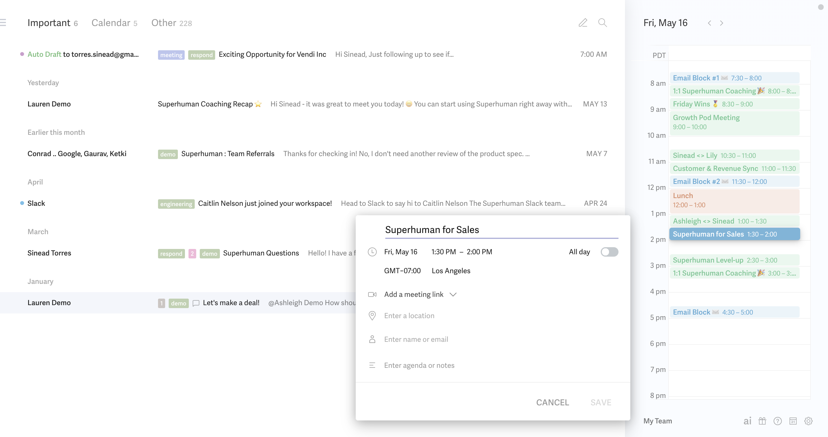Open Superhuman : Team Referrals email
Viewport: 828px width, 437px height.
pyautogui.click(x=312, y=153)
